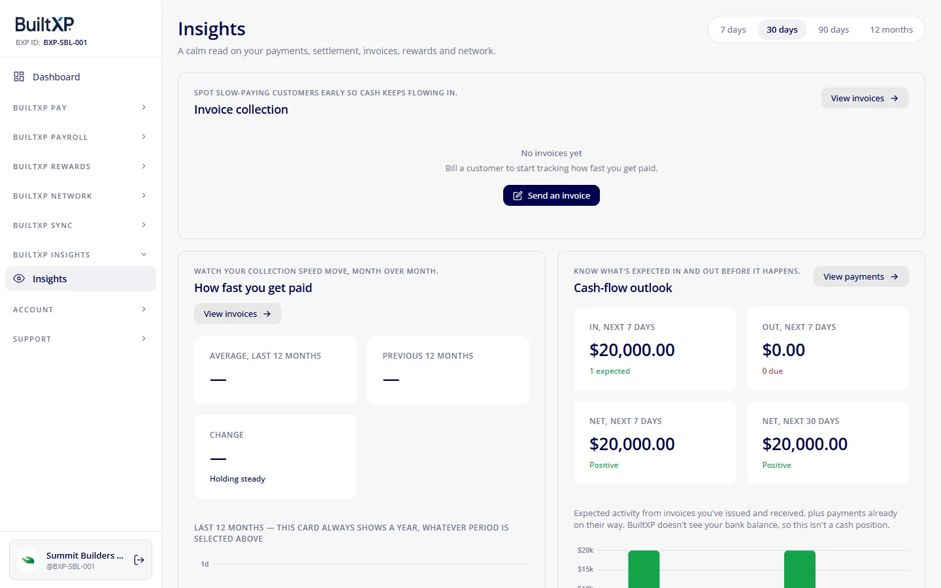Expand the BuiltXP Pay section
This screenshot has height=588, width=941.
(x=80, y=108)
